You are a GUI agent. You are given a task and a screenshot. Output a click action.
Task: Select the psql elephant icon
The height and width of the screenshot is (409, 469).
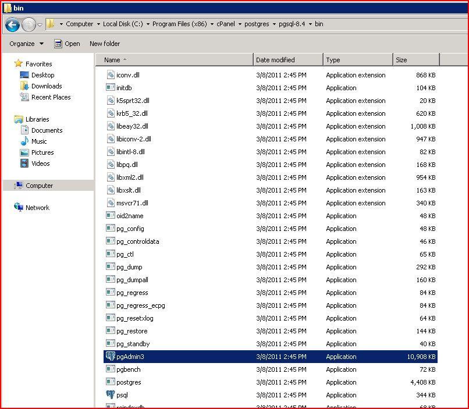pyautogui.click(x=111, y=394)
